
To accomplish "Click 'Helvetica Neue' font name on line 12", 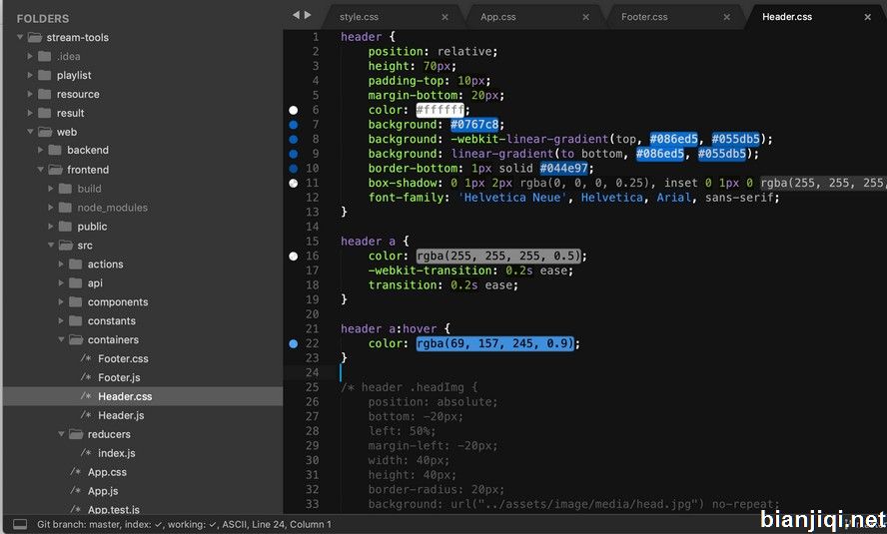I will (x=513, y=198).
